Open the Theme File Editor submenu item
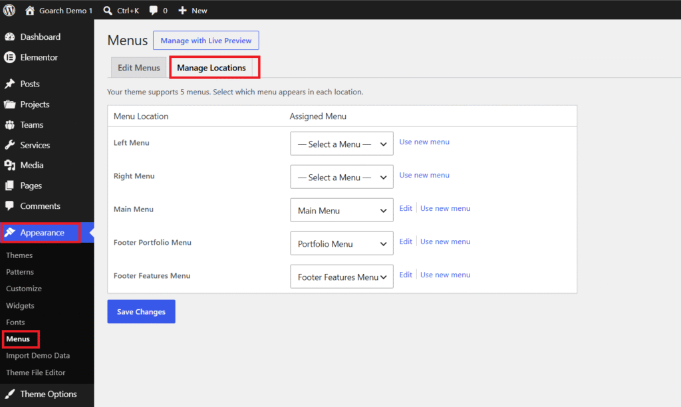The width and height of the screenshot is (681, 407). [x=36, y=372]
